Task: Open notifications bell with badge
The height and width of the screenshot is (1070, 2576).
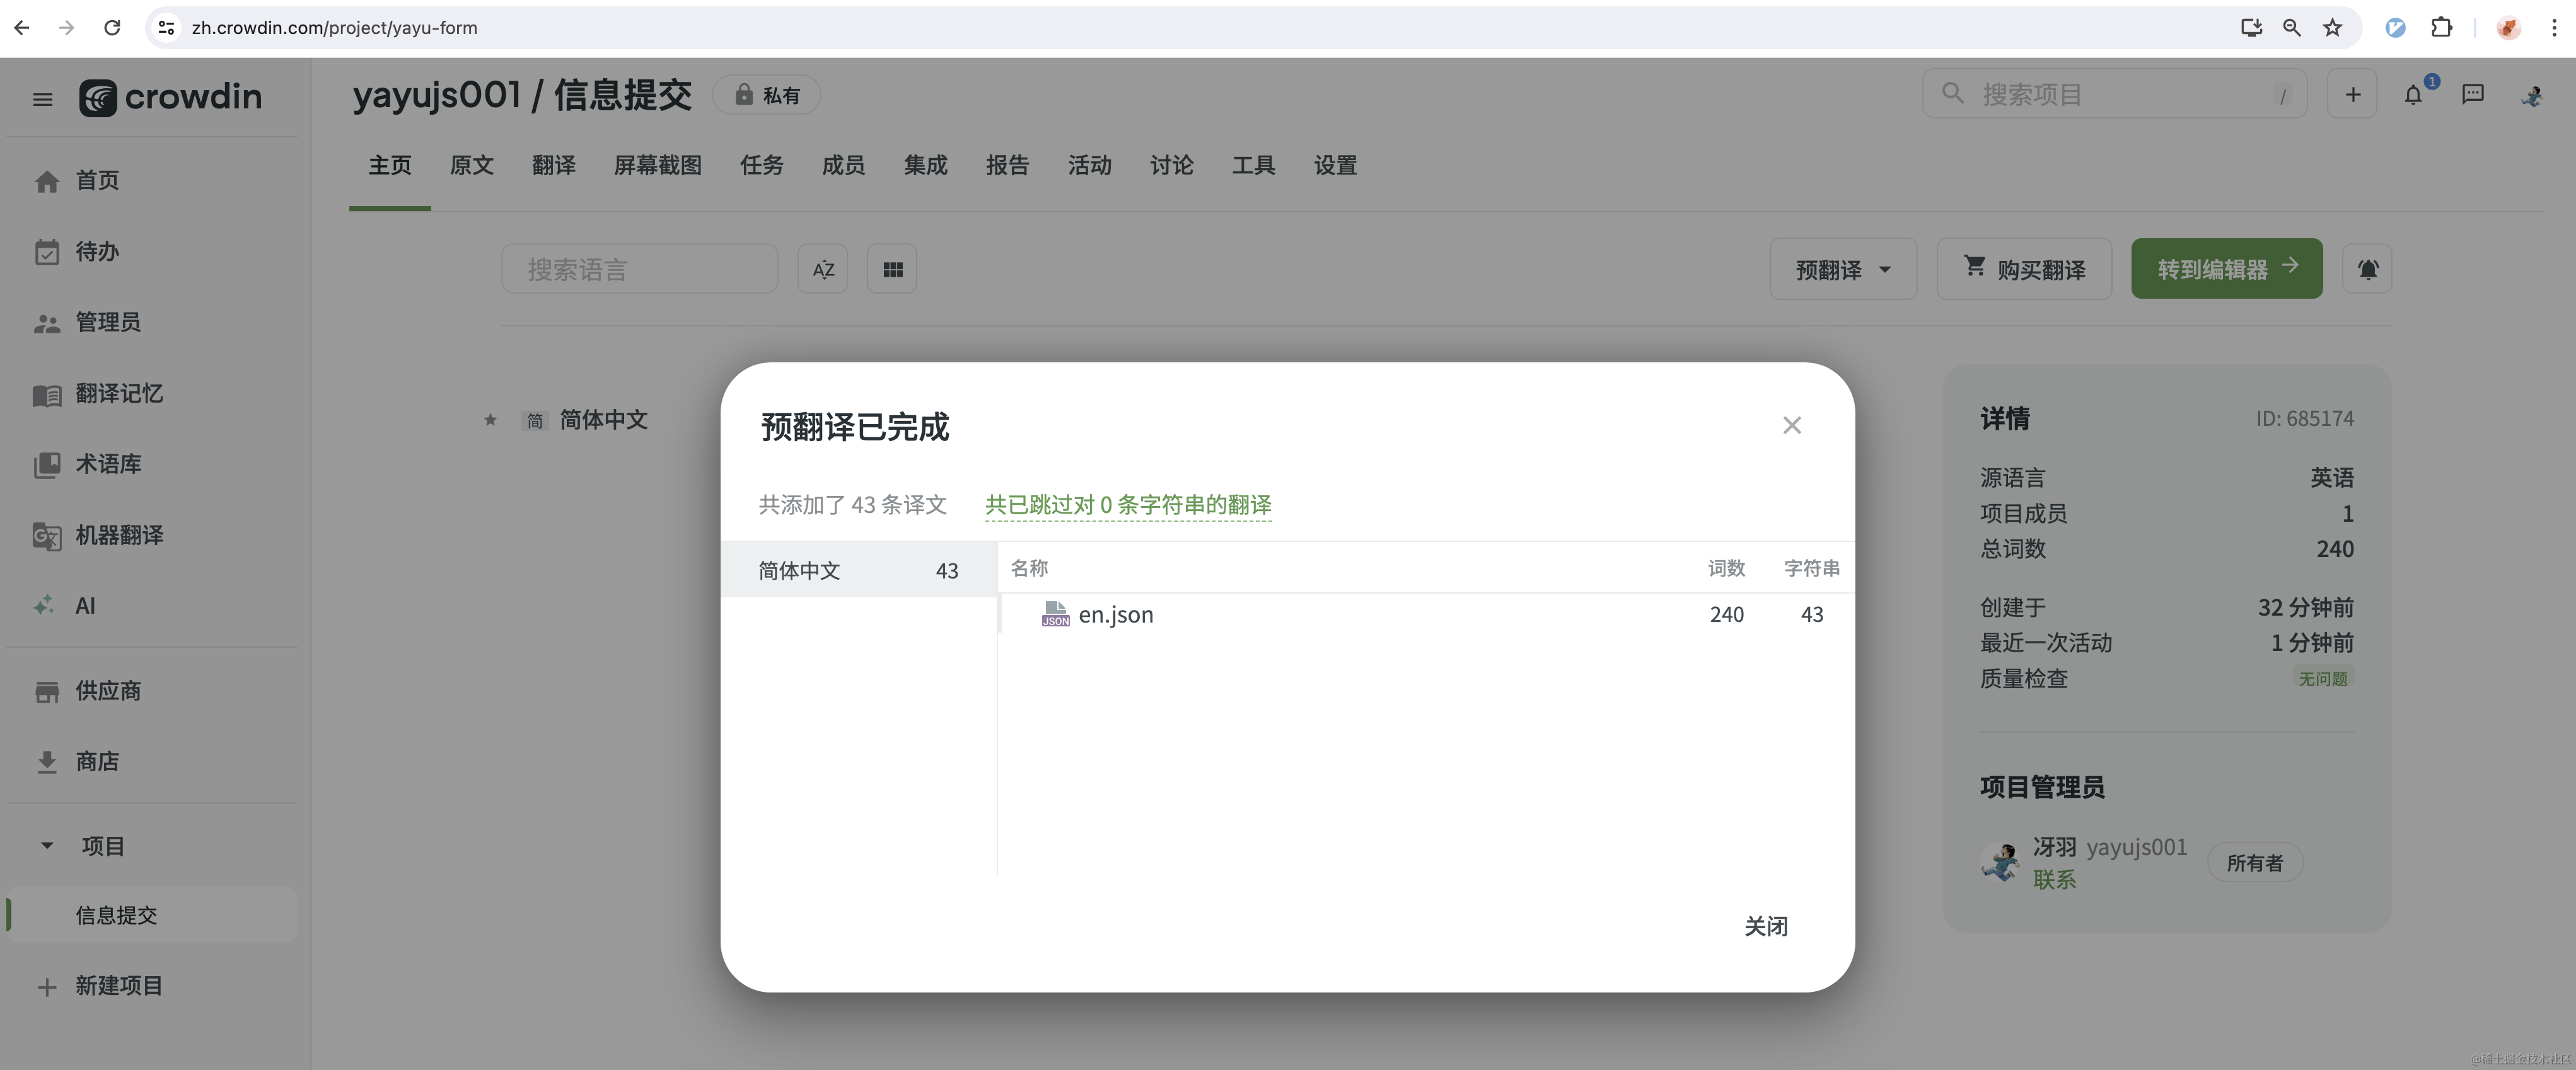Action: pos(2413,95)
